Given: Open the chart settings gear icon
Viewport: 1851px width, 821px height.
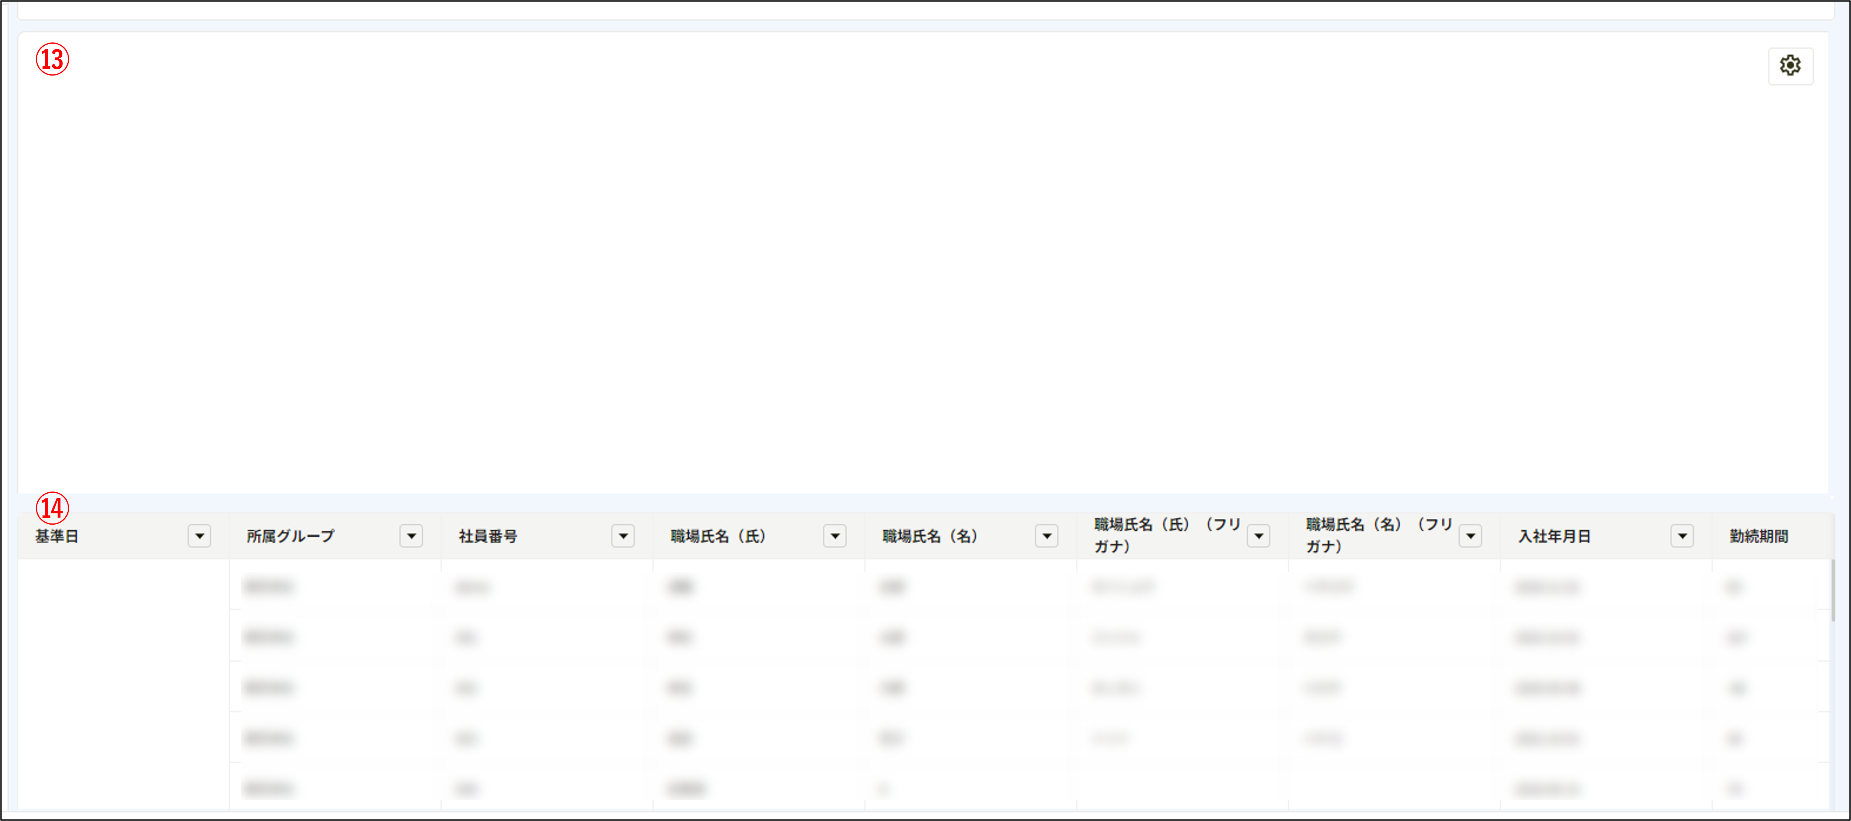Looking at the screenshot, I should click(1790, 66).
